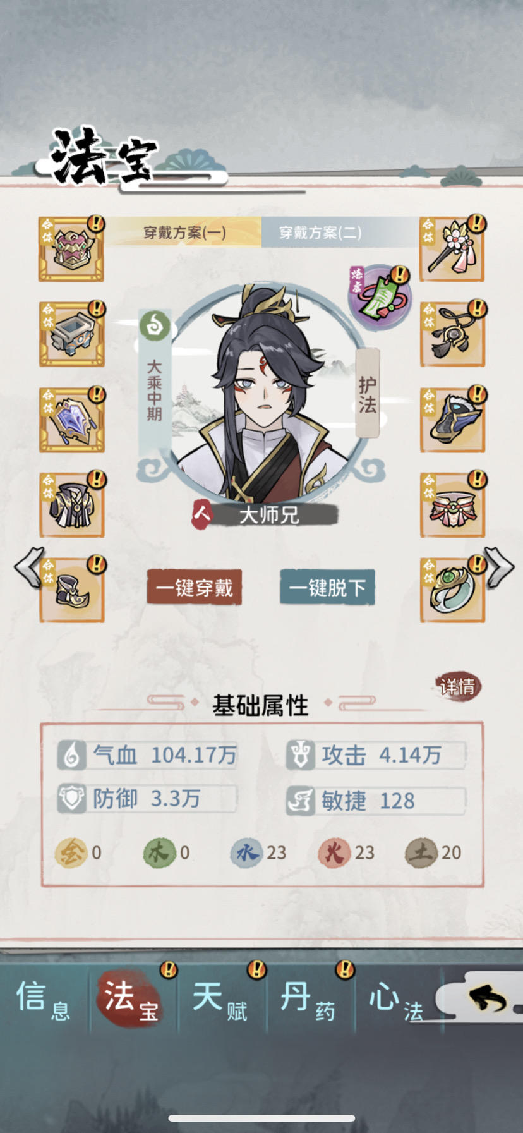This screenshot has width=523, height=1133.
Task: Click the 一键脱下 button
Action: (327, 588)
